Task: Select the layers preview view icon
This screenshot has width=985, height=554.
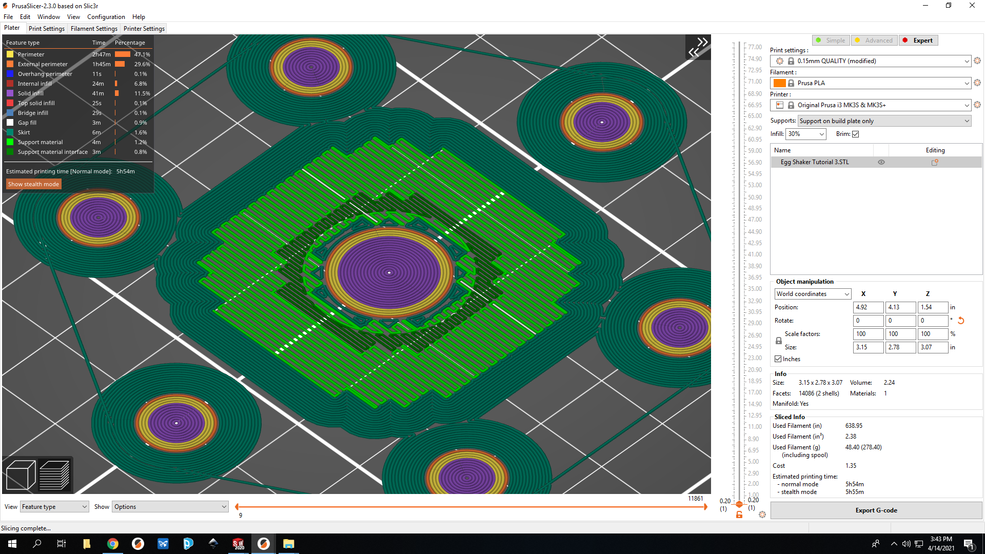Action: pyautogui.click(x=54, y=475)
